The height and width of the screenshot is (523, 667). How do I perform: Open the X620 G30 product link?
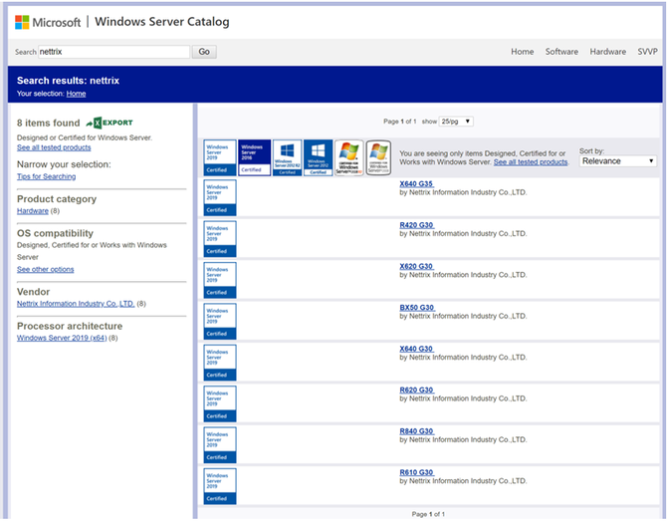pyautogui.click(x=416, y=266)
